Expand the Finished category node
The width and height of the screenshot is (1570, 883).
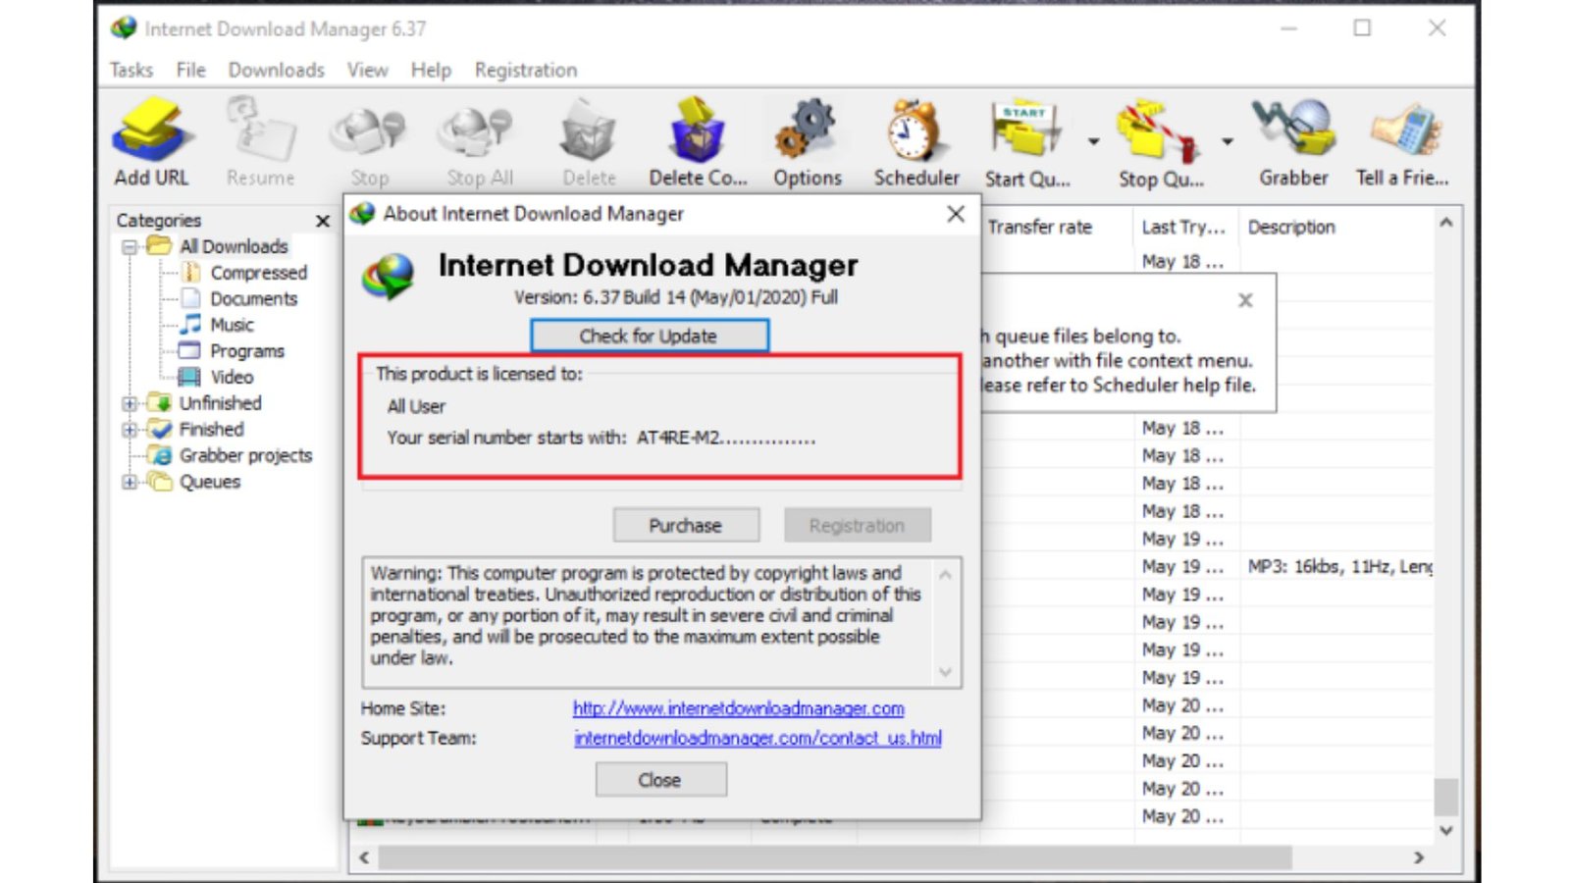tap(130, 430)
